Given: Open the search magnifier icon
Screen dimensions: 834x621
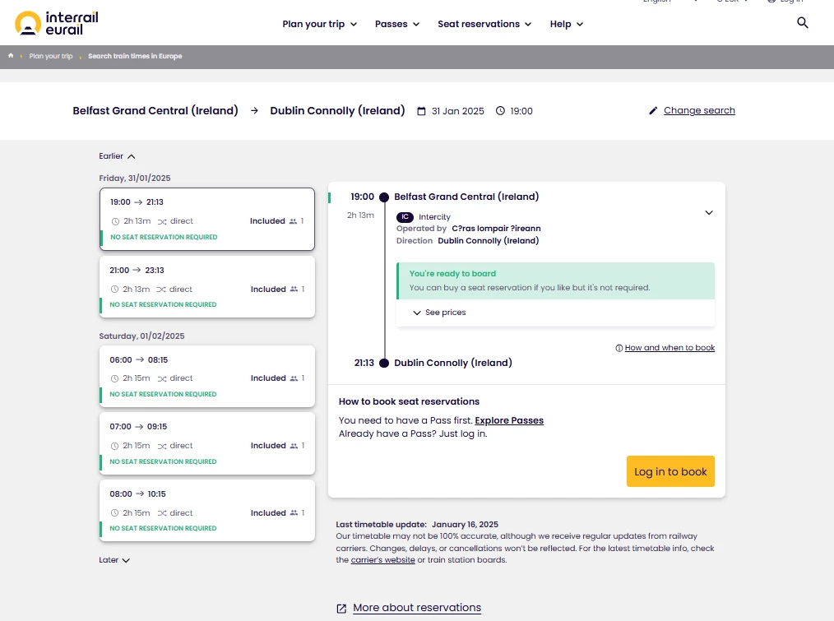Looking at the screenshot, I should (x=803, y=23).
